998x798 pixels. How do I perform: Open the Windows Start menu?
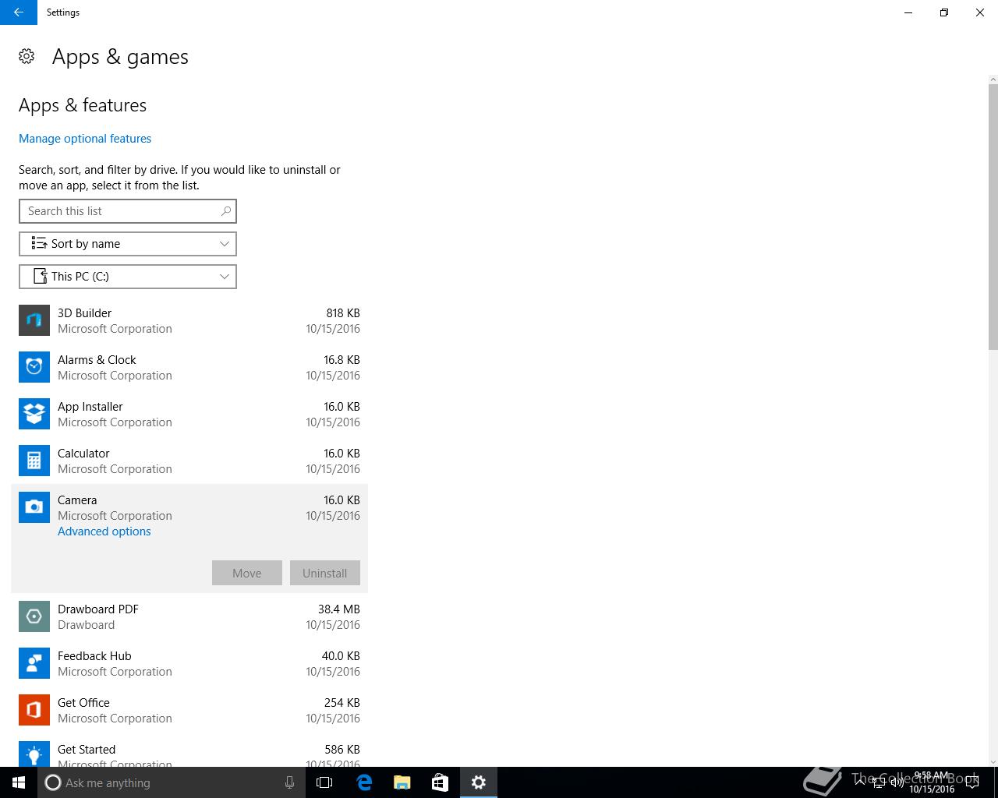click(x=19, y=782)
